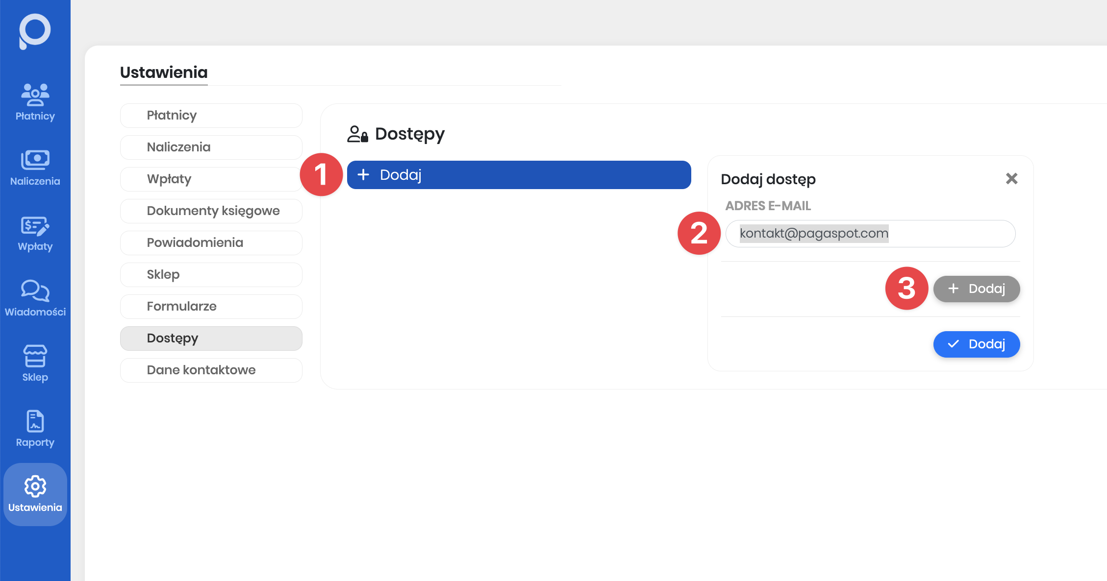Close the Dodaj dostęp panel
Viewport: 1107px width, 581px height.
point(1011,179)
